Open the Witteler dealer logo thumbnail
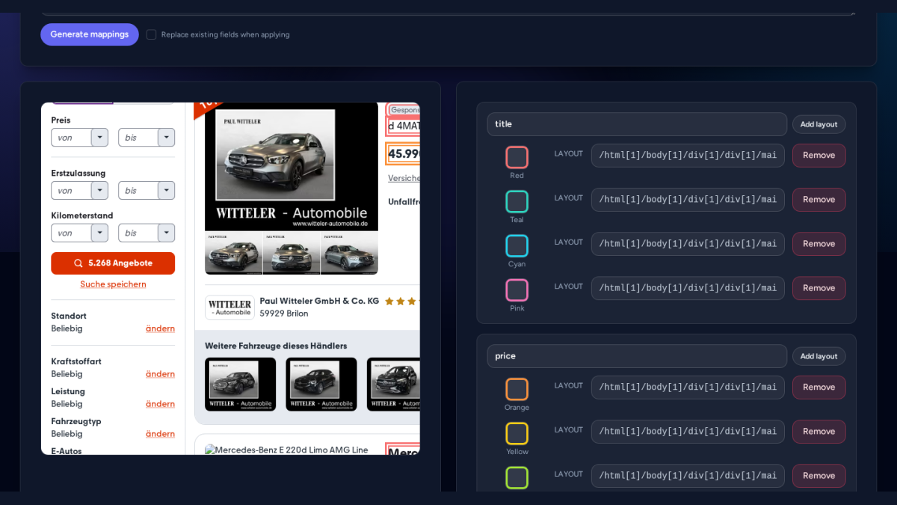Image resolution: width=897 pixels, height=505 pixels. (229, 307)
